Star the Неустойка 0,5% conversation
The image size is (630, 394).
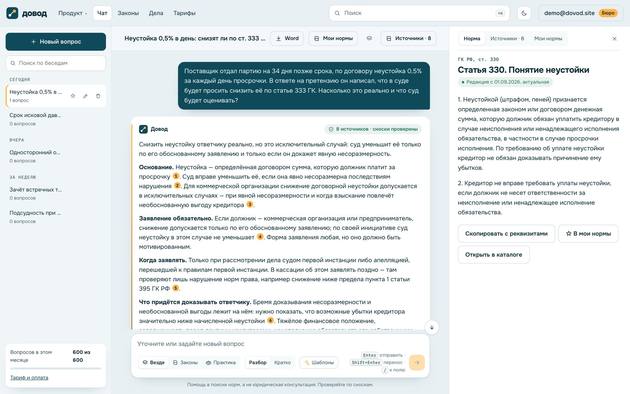pos(73,96)
